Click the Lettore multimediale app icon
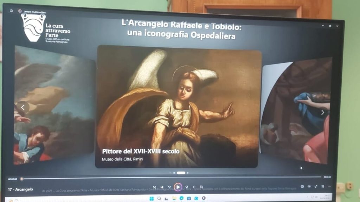Screen dimensions: 360x202 pos(20,11)
